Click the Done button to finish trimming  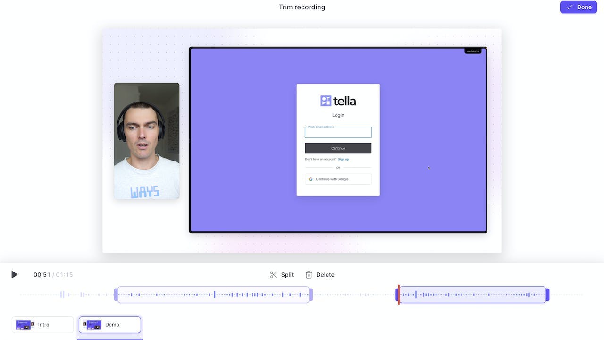[579, 7]
